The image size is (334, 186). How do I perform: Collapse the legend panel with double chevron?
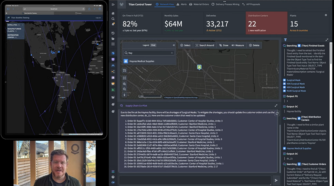point(174,45)
